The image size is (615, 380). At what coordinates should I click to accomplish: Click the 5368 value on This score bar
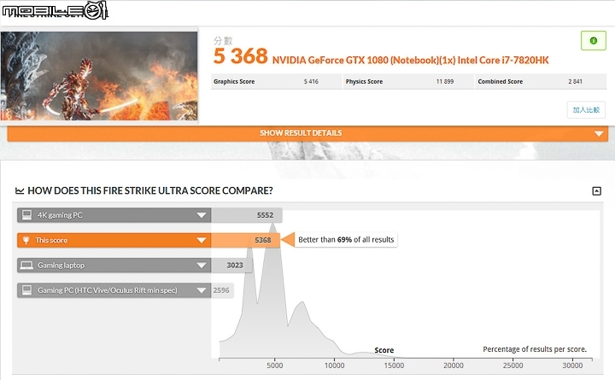(263, 241)
